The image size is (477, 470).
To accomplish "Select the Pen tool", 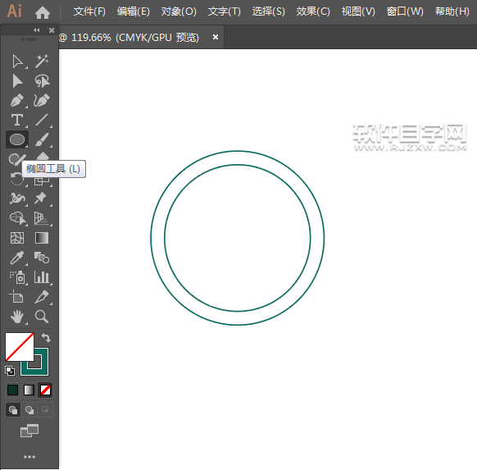I will pos(17,100).
